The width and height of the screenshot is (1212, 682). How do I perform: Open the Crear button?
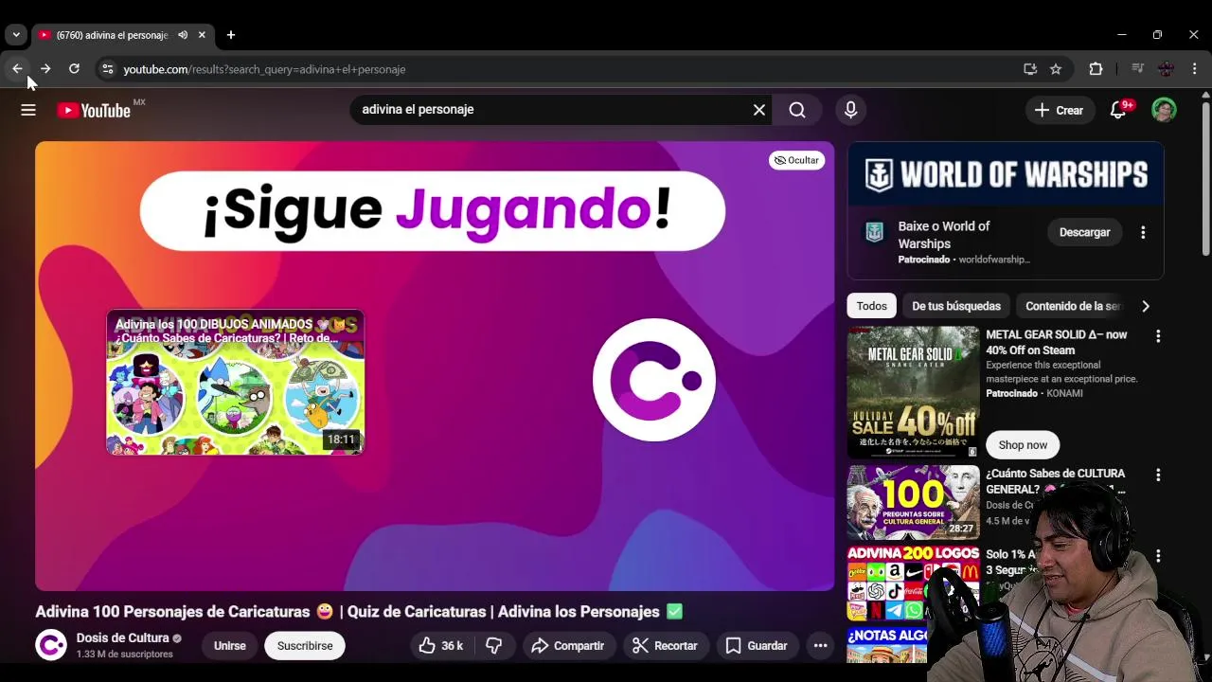pyautogui.click(x=1060, y=110)
